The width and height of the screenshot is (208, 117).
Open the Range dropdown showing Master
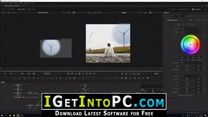pyautogui.click(x=190, y=32)
